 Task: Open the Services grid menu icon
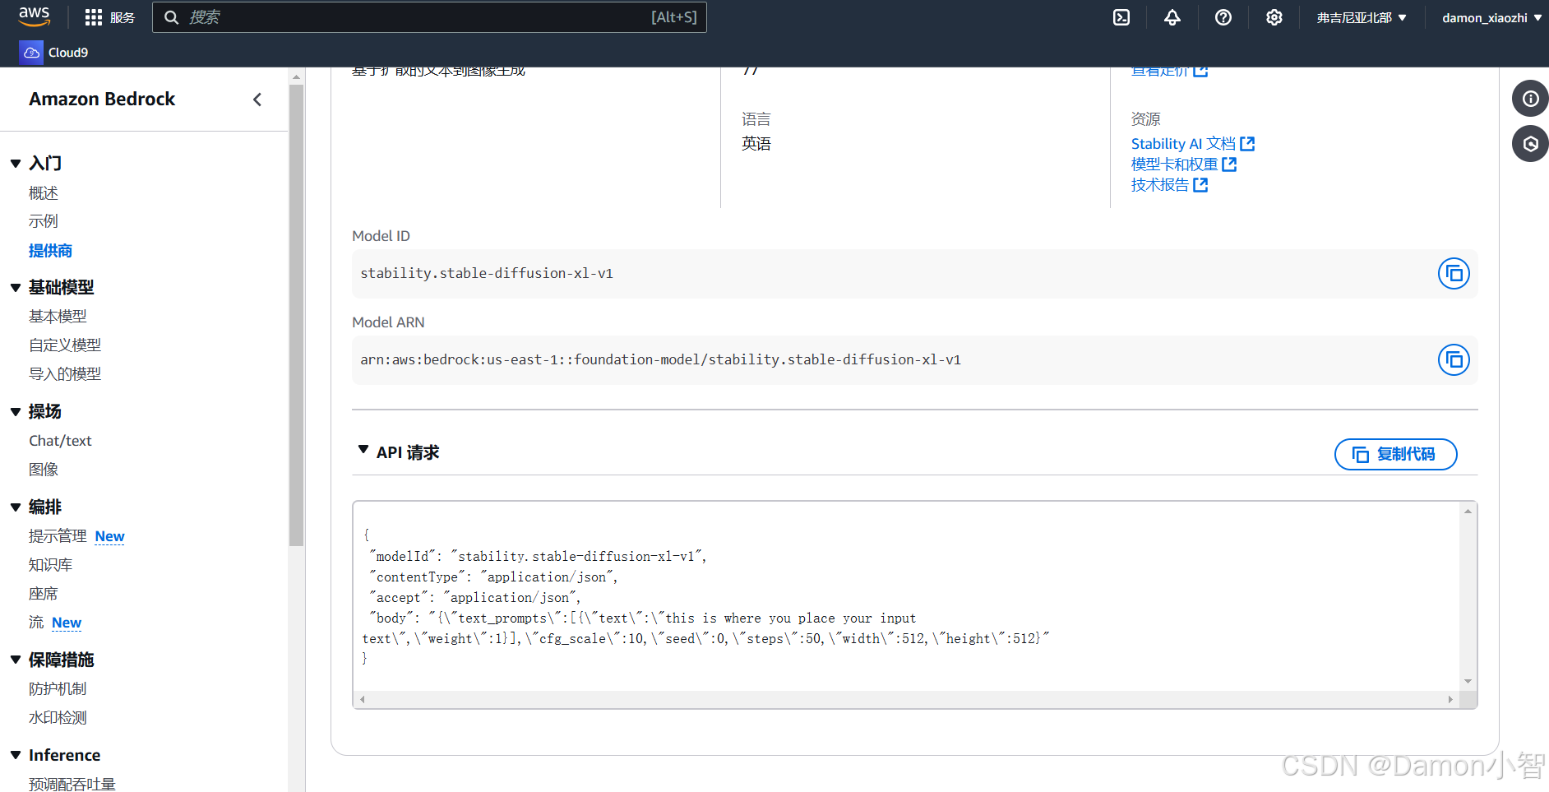[94, 17]
